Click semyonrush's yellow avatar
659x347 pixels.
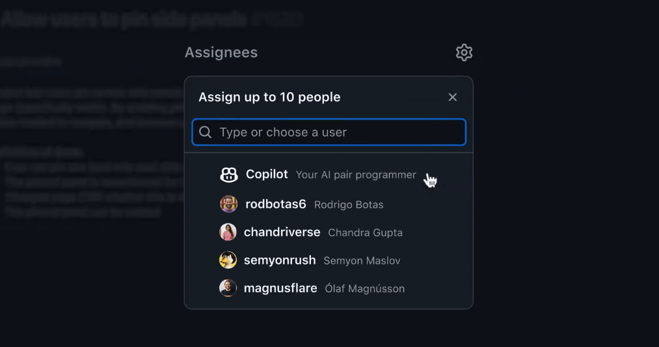point(228,260)
